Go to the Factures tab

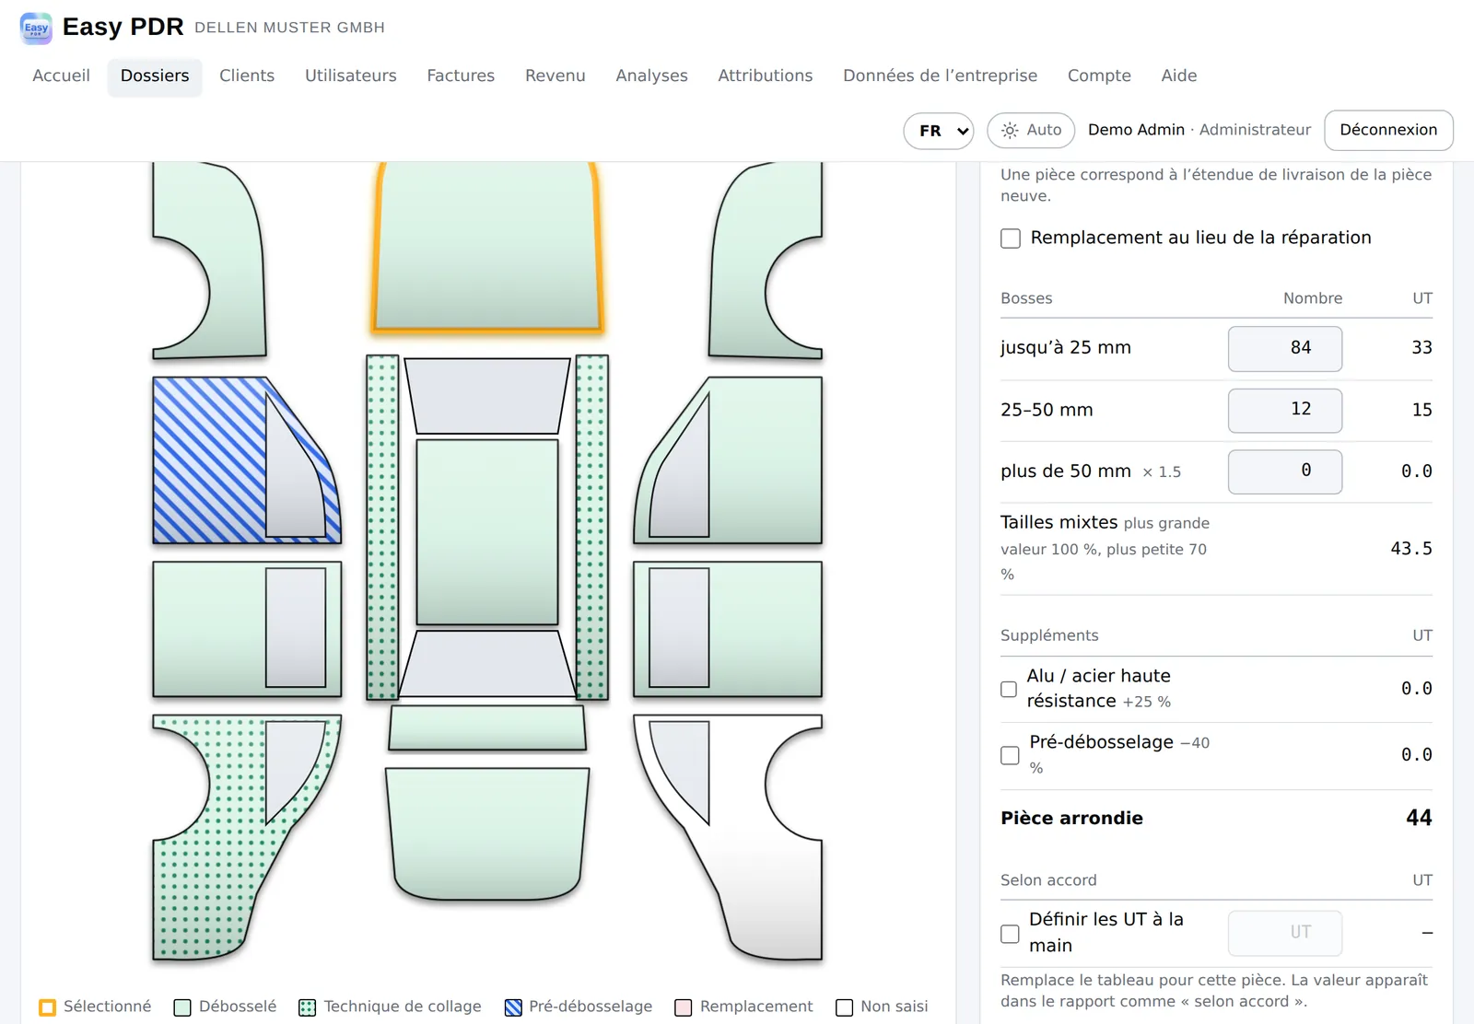461,76
